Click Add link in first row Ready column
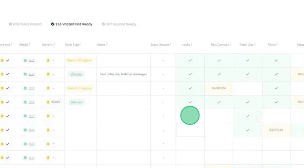This screenshot has width=304, height=168. click(x=31, y=61)
